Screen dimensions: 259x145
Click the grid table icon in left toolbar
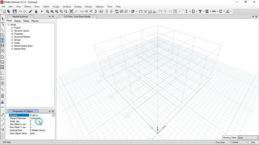click(2, 96)
